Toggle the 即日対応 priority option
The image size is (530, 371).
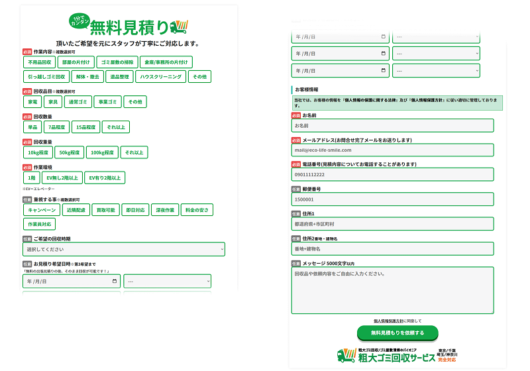coord(135,210)
